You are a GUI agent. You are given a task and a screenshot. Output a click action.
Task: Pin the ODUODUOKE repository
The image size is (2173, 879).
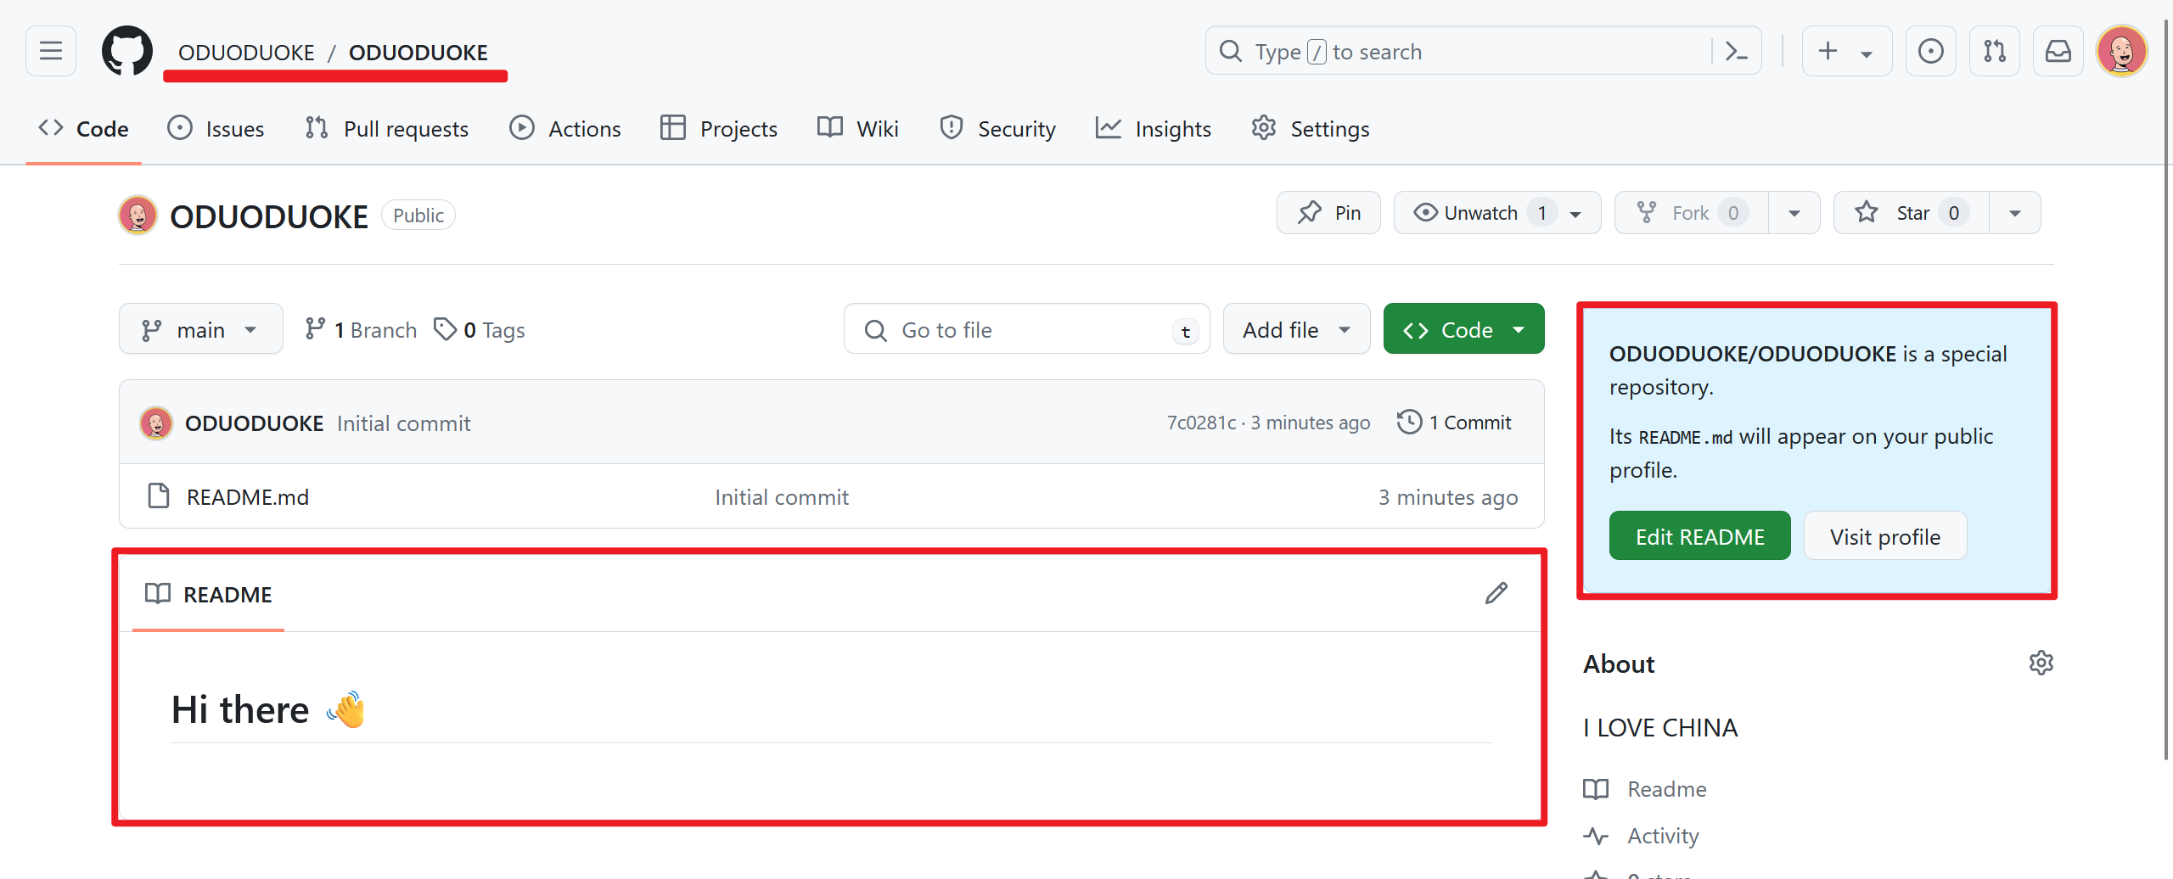pyautogui.click(x=1328, y=213)
